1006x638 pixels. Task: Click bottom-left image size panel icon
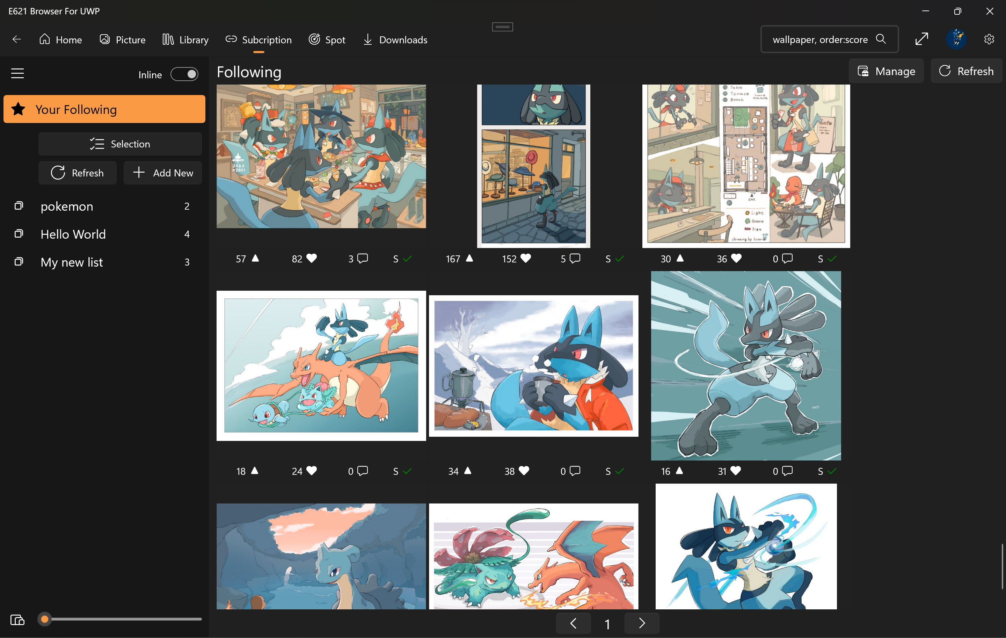(x=17, y=619)
